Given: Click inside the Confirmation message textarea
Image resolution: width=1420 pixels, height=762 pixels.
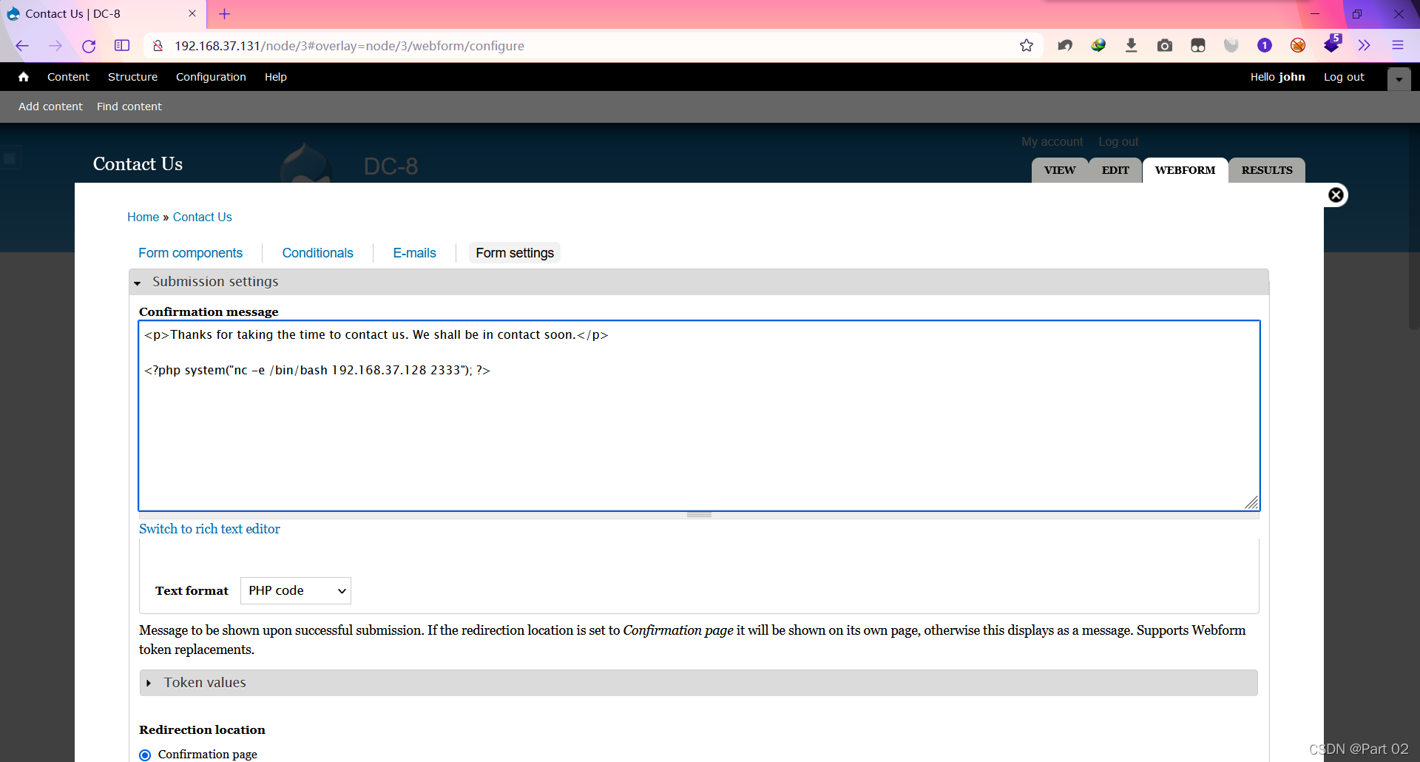Looking at the screenshot, I should pos(699,416).
